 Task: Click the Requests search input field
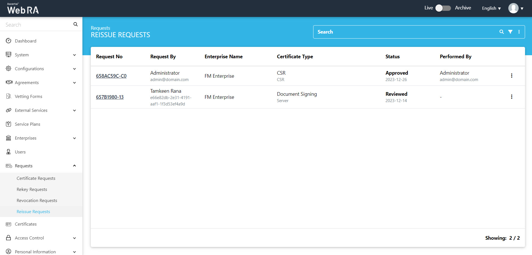[404, 32]
